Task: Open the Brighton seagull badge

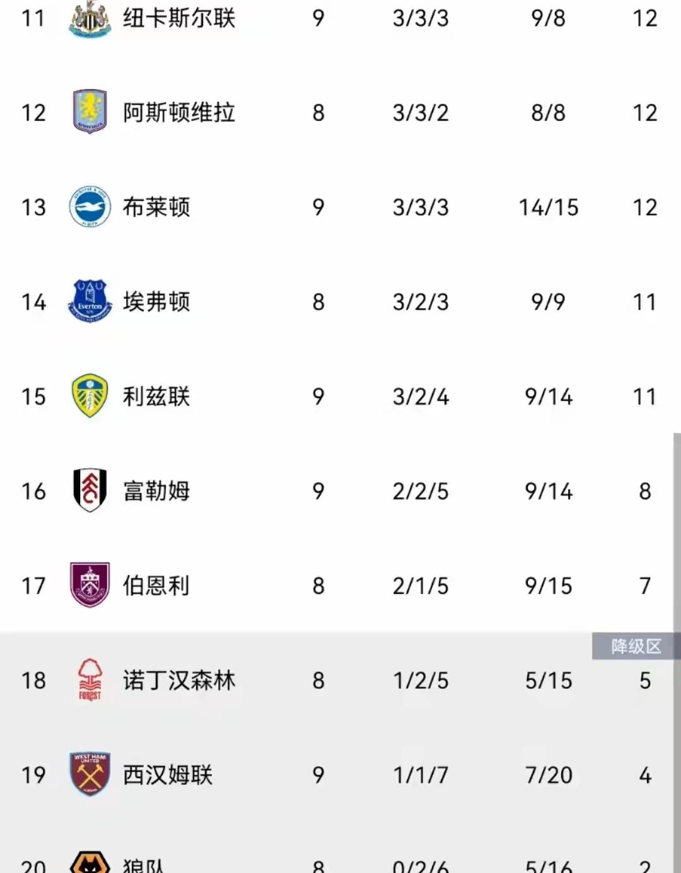Action: point(90,206)
